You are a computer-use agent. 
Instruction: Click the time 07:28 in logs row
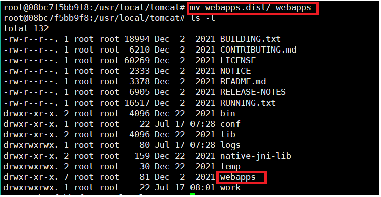coord(203,145)
